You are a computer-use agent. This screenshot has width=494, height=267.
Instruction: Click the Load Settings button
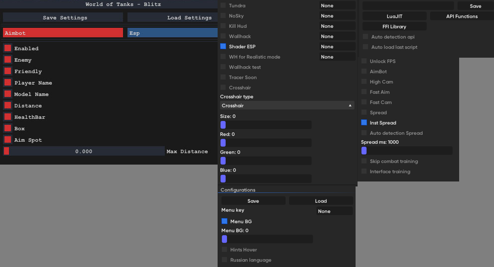pyautogui.click(x=172, y=17)
